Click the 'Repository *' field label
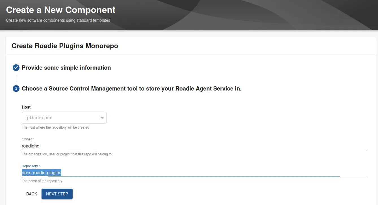The width and height of the screenshot is (378, 205). 31,166
